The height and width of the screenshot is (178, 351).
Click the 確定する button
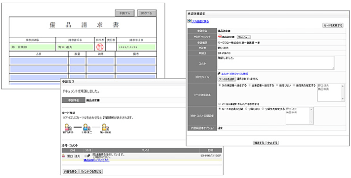(259, 143)
